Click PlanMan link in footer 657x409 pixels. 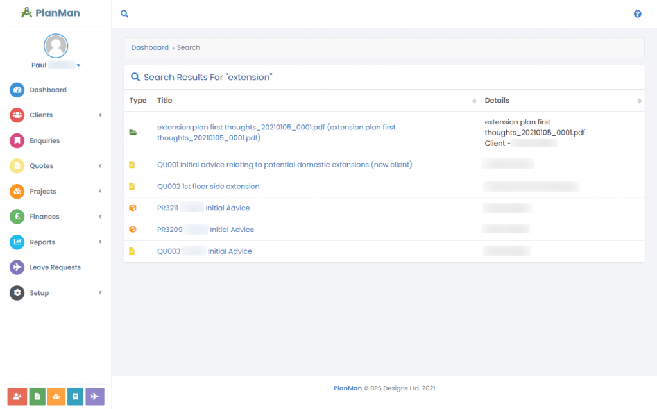pyautogui.click(x=347, y=388)
